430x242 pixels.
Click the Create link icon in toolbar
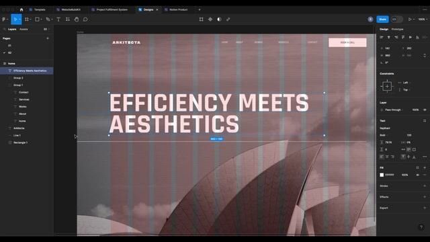(x=228, y=19)
